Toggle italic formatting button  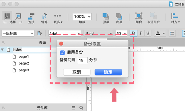[140, 33]
